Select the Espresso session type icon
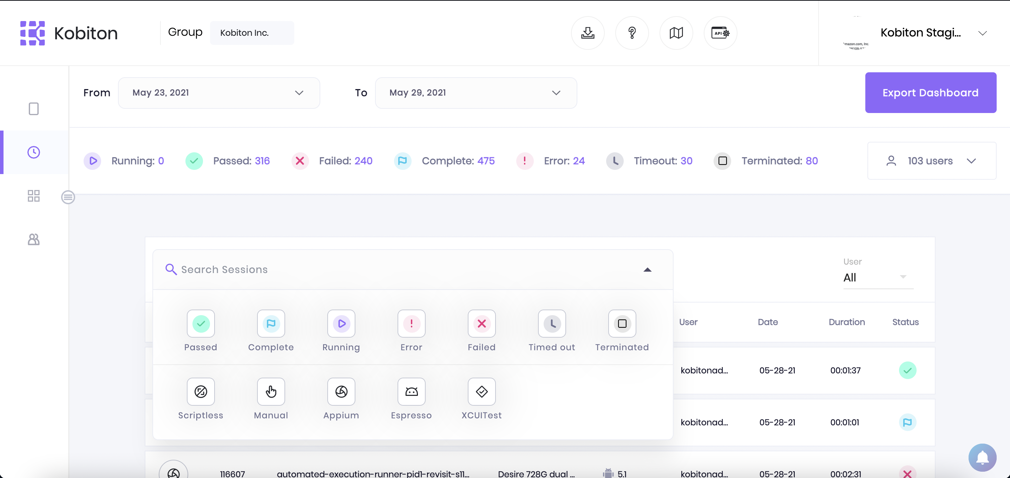This screenshot has height=478, width=1010. pyautogui.click(x=411, y=391)
